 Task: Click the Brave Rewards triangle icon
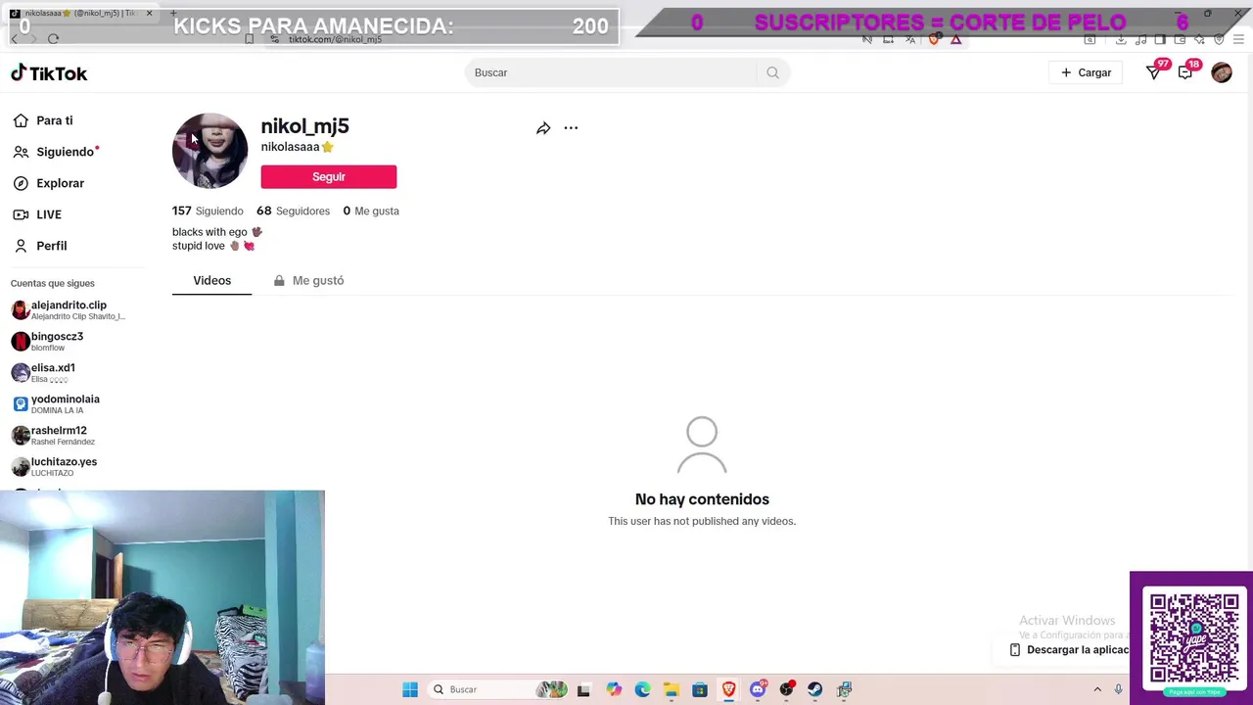[955, 39]
